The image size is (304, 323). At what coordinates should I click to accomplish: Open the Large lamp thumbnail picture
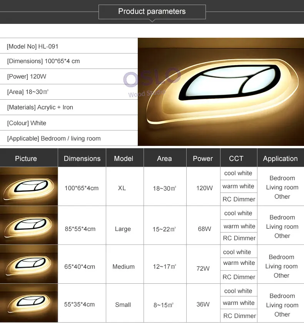pos(29,225)
